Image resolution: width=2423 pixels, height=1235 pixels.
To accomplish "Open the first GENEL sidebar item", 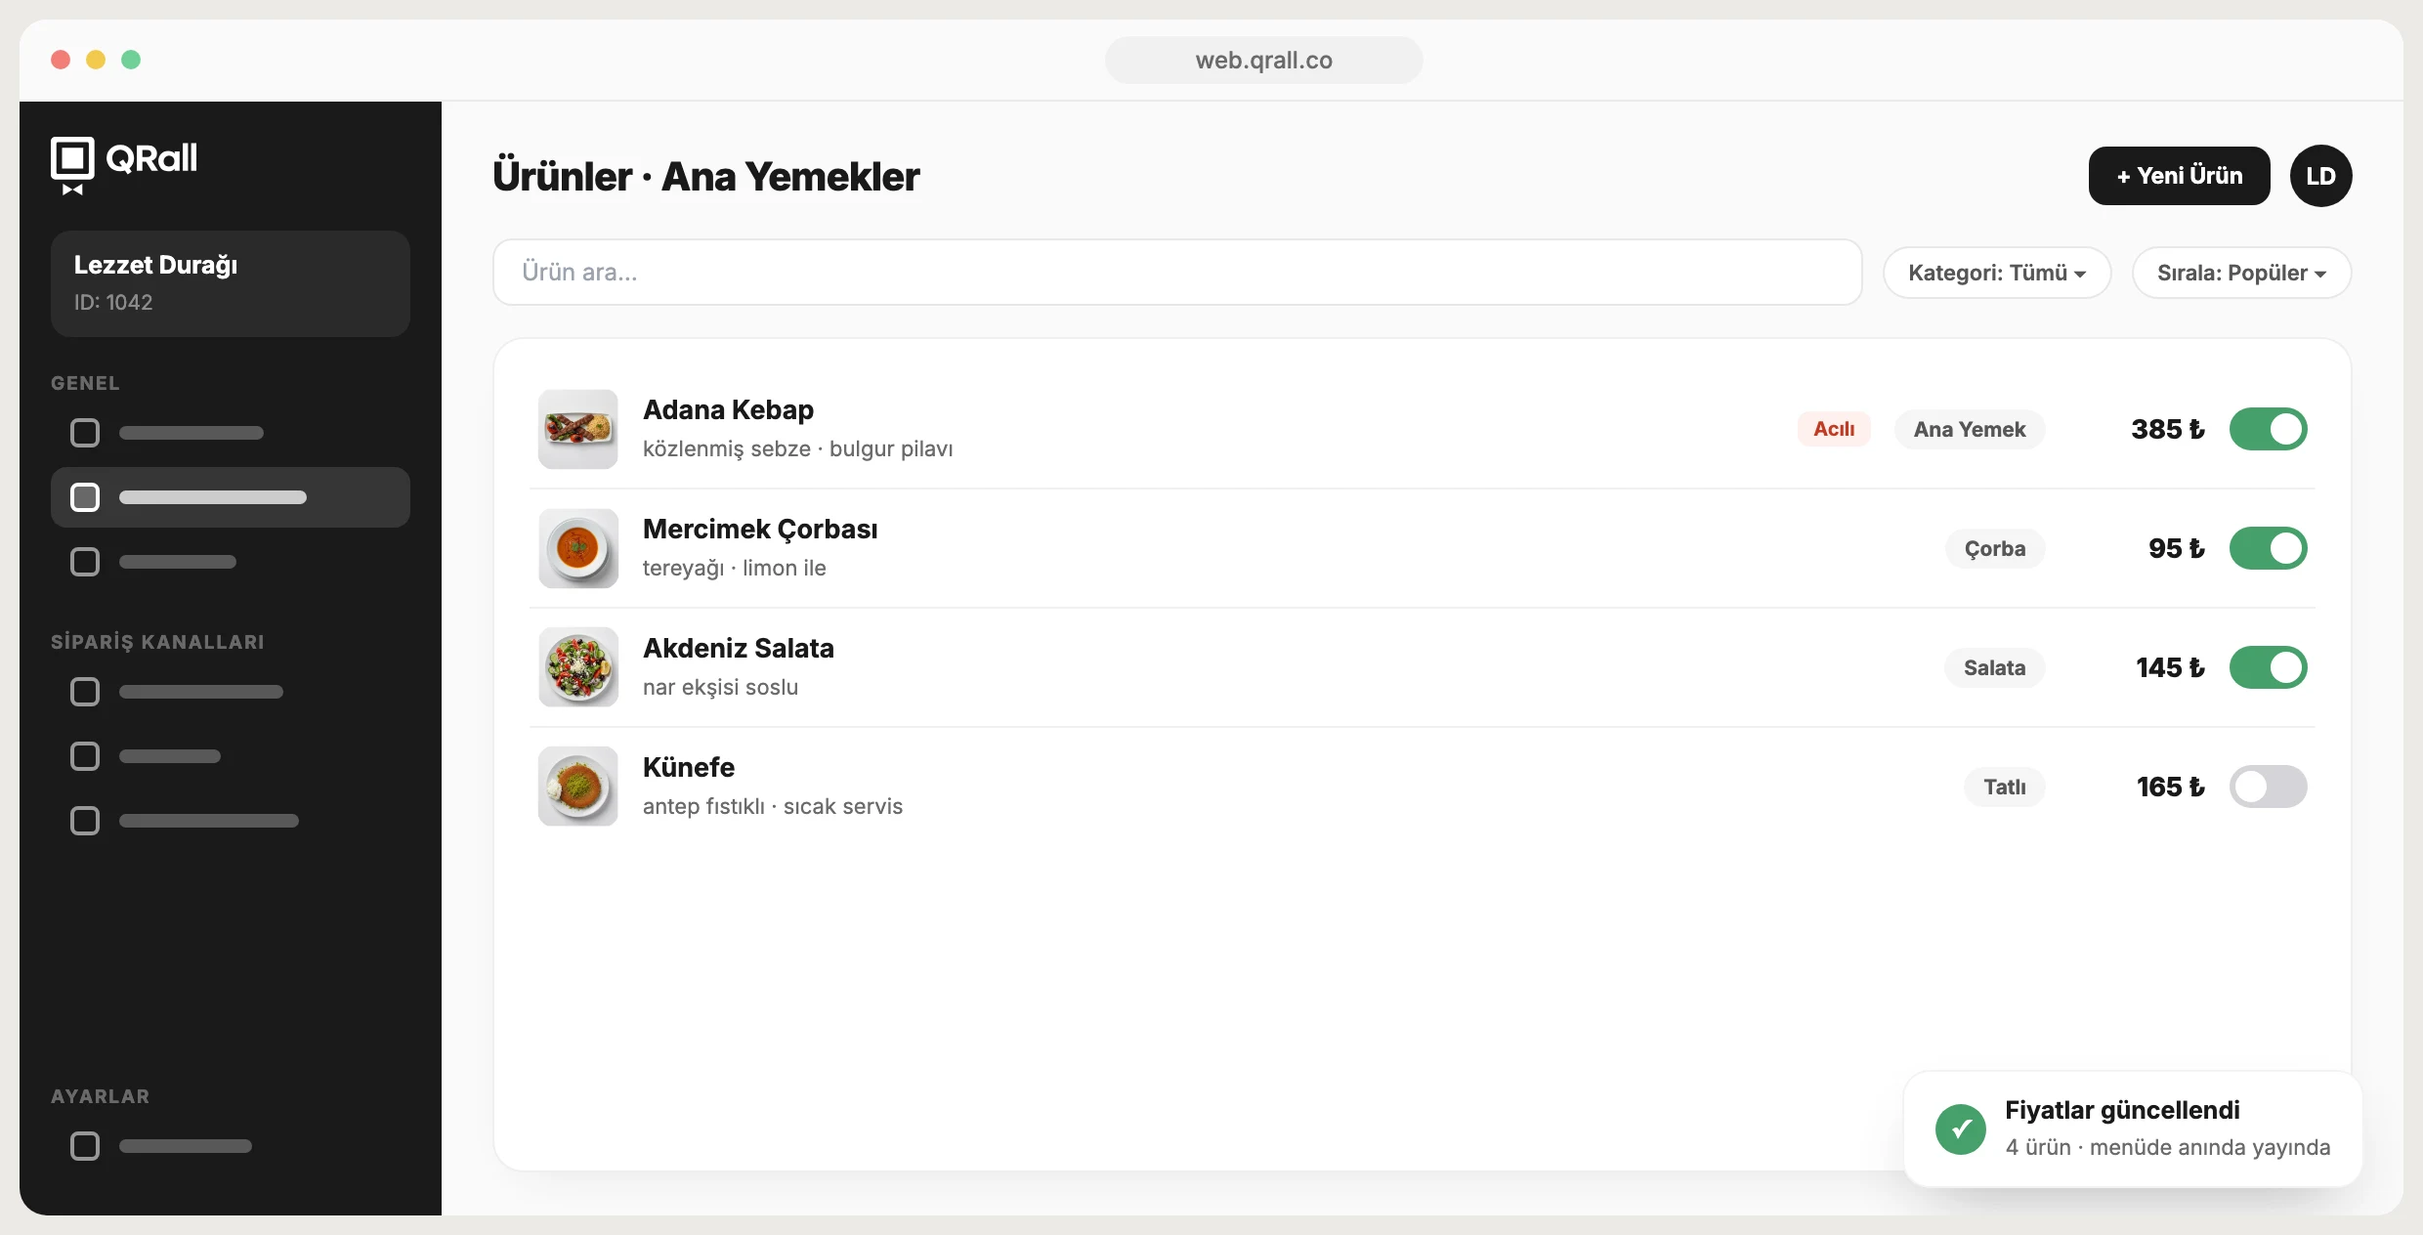I will tap(231, 433).
